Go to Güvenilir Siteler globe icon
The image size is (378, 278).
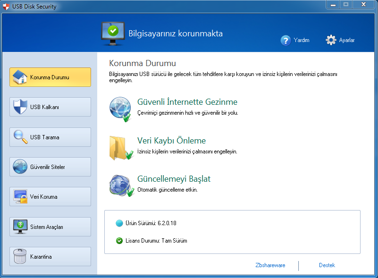[20, 167]
